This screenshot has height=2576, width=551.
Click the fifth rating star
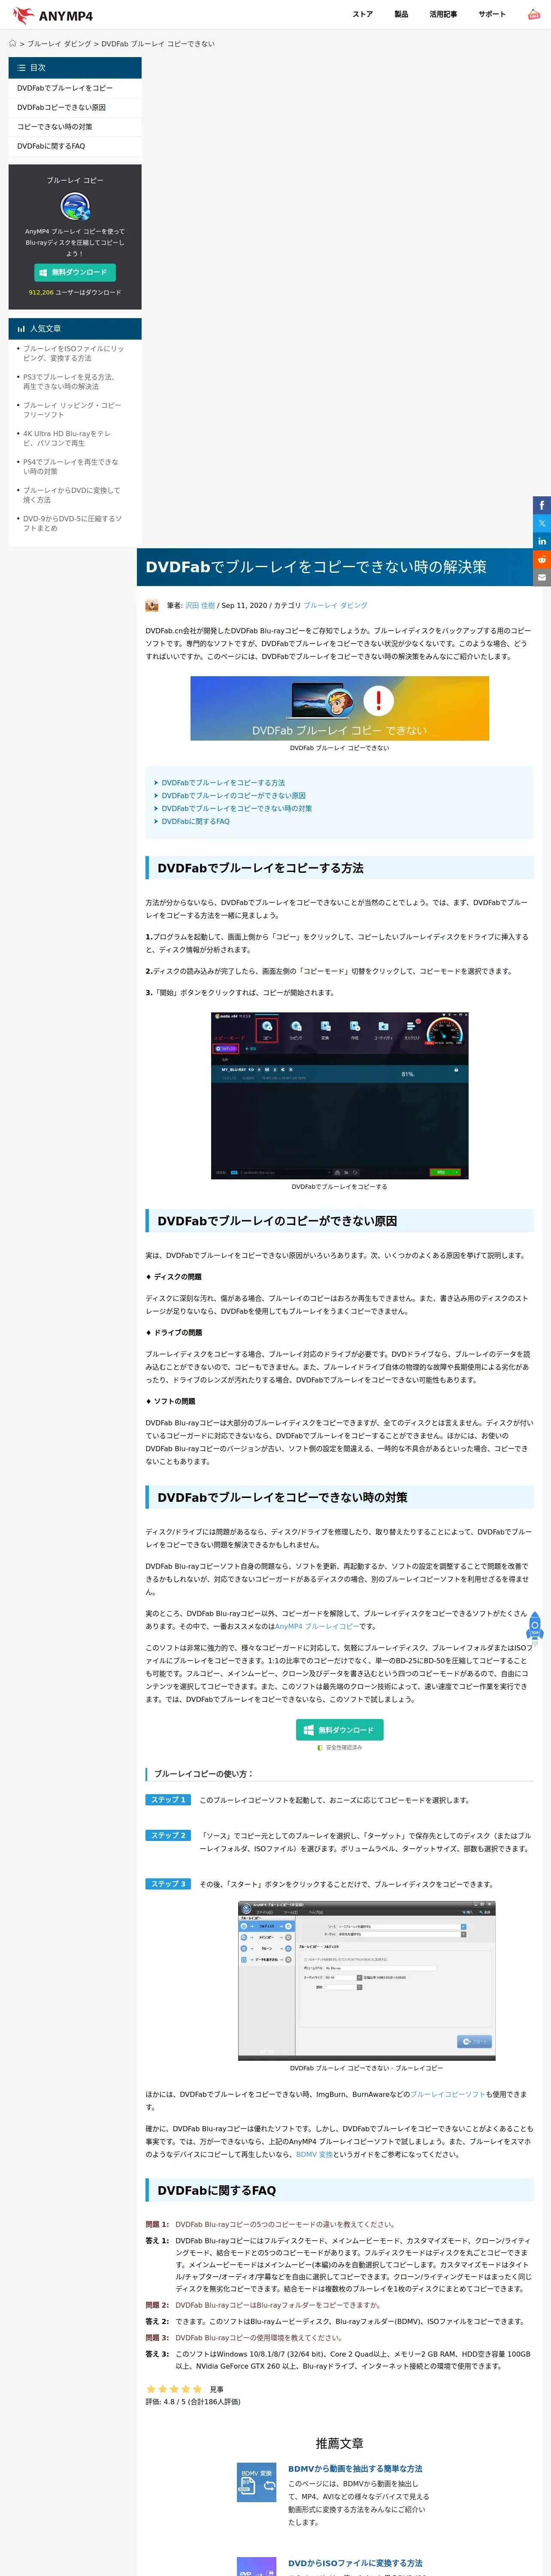(196, 2388)
